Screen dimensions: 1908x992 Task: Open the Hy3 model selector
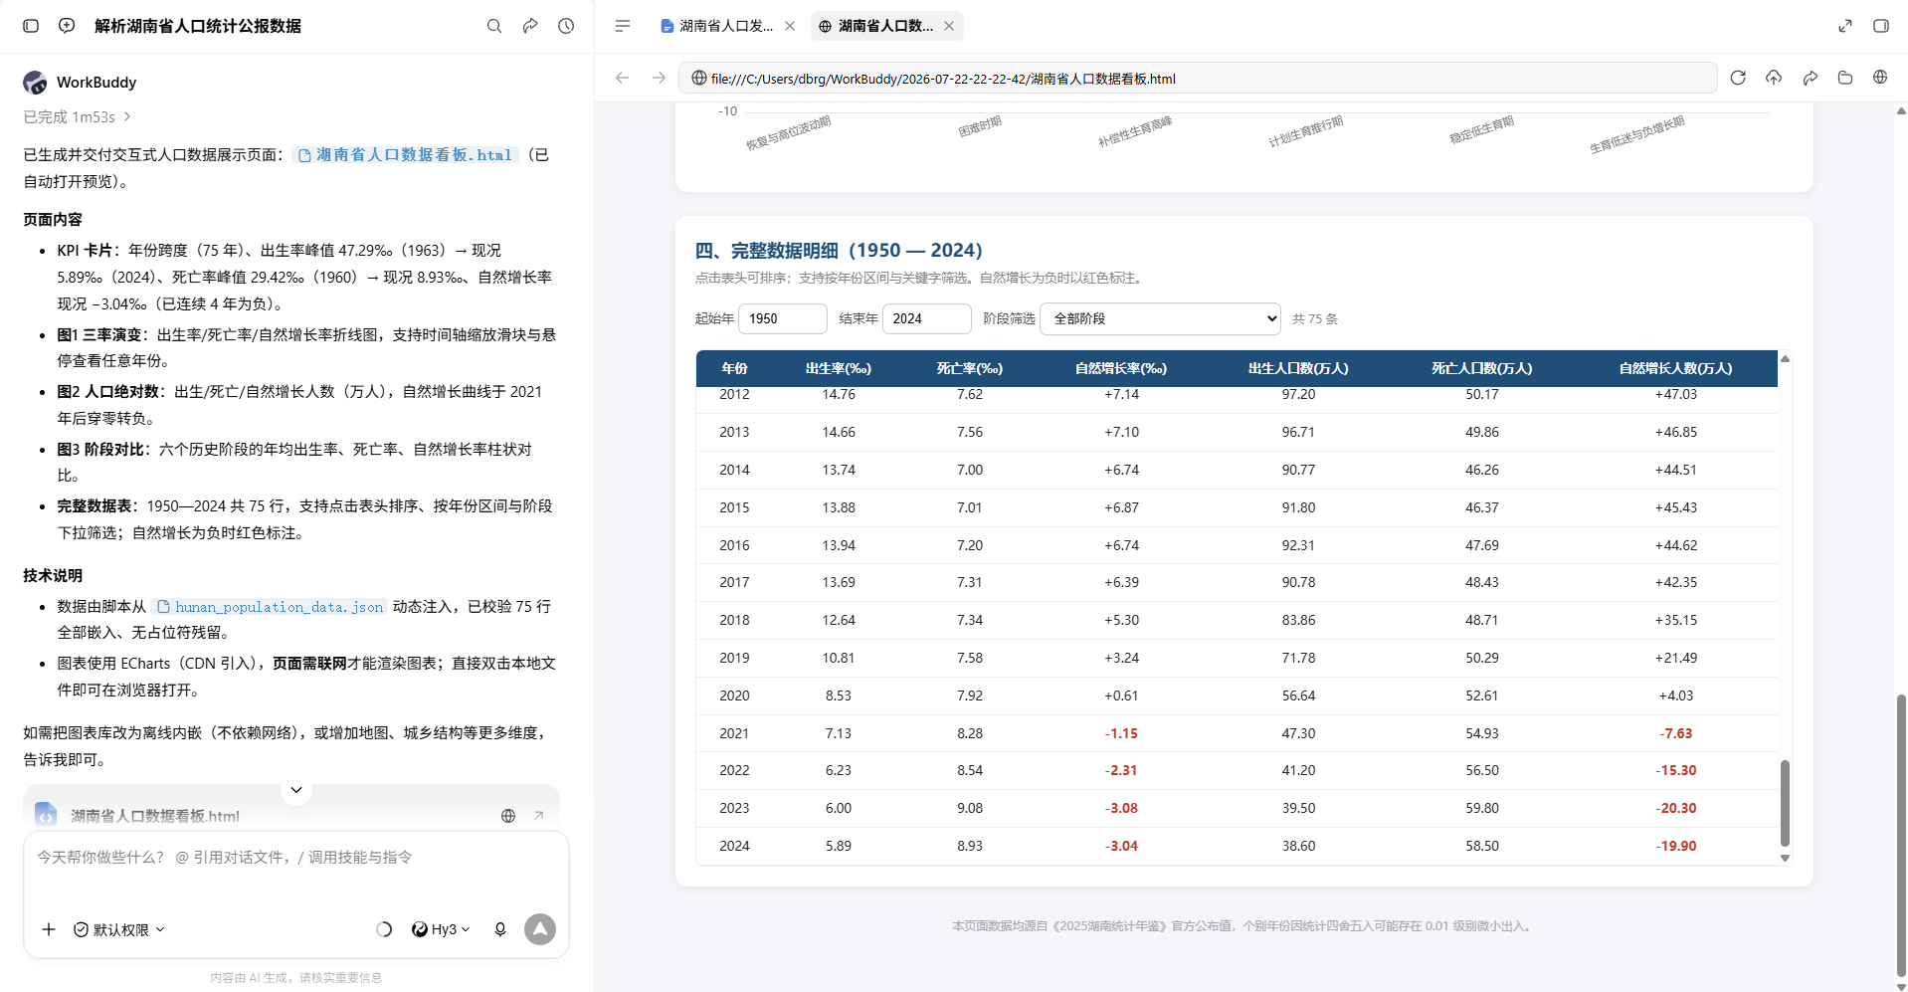tap(441, 929)
